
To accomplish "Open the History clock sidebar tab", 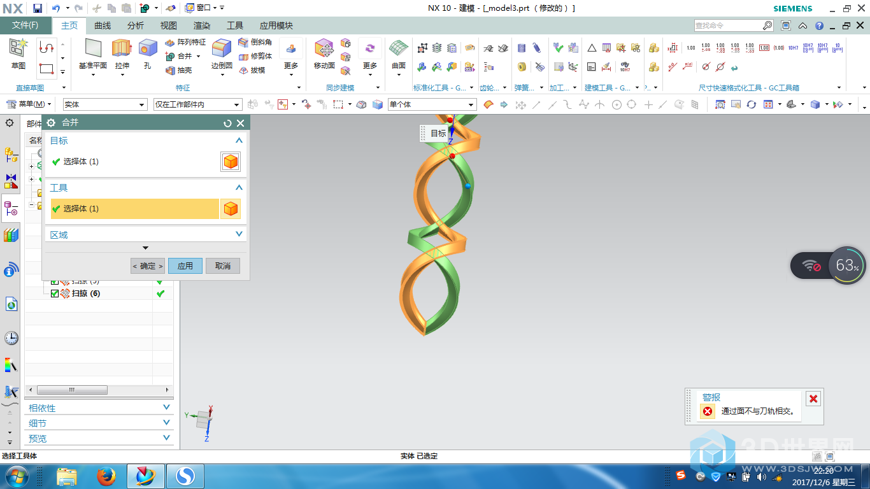I will click(x=11, y=338).
